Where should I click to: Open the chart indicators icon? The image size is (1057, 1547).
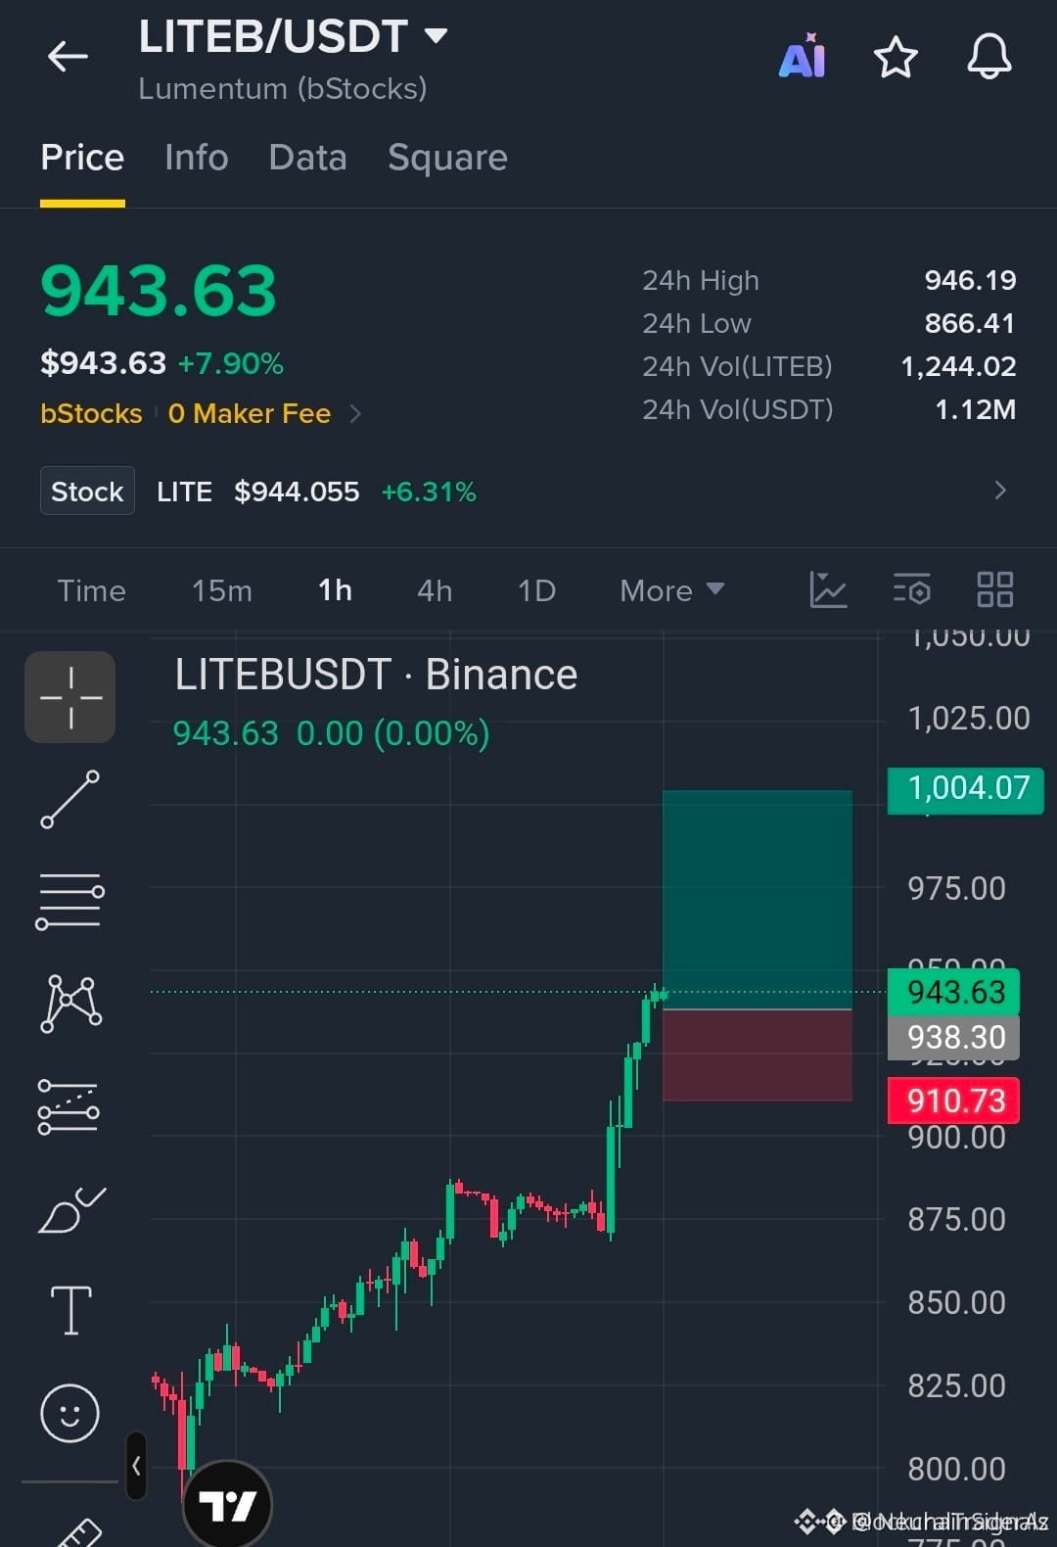coord(828,589)
